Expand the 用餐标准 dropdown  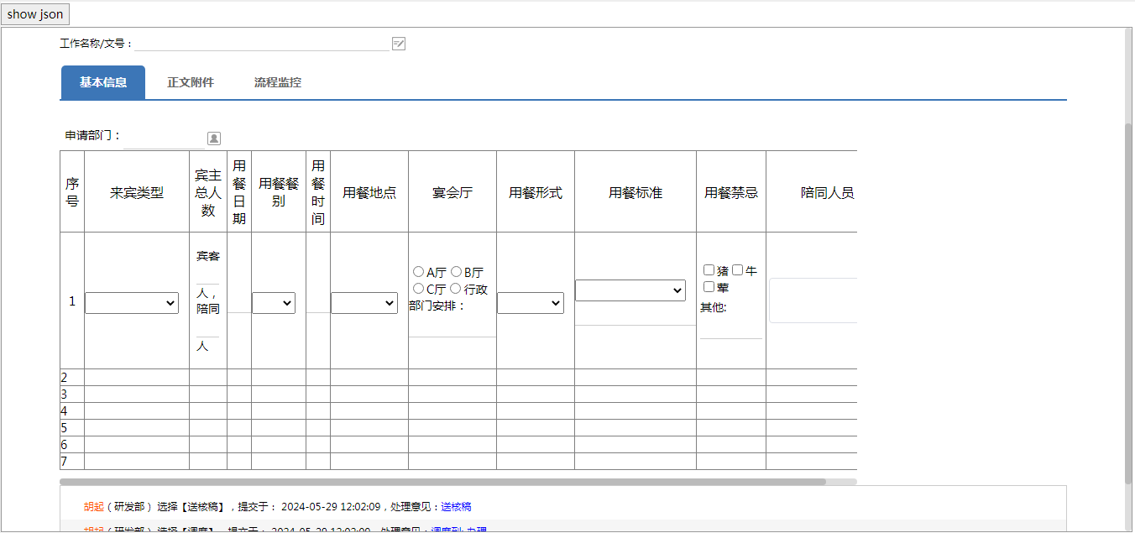630,290
